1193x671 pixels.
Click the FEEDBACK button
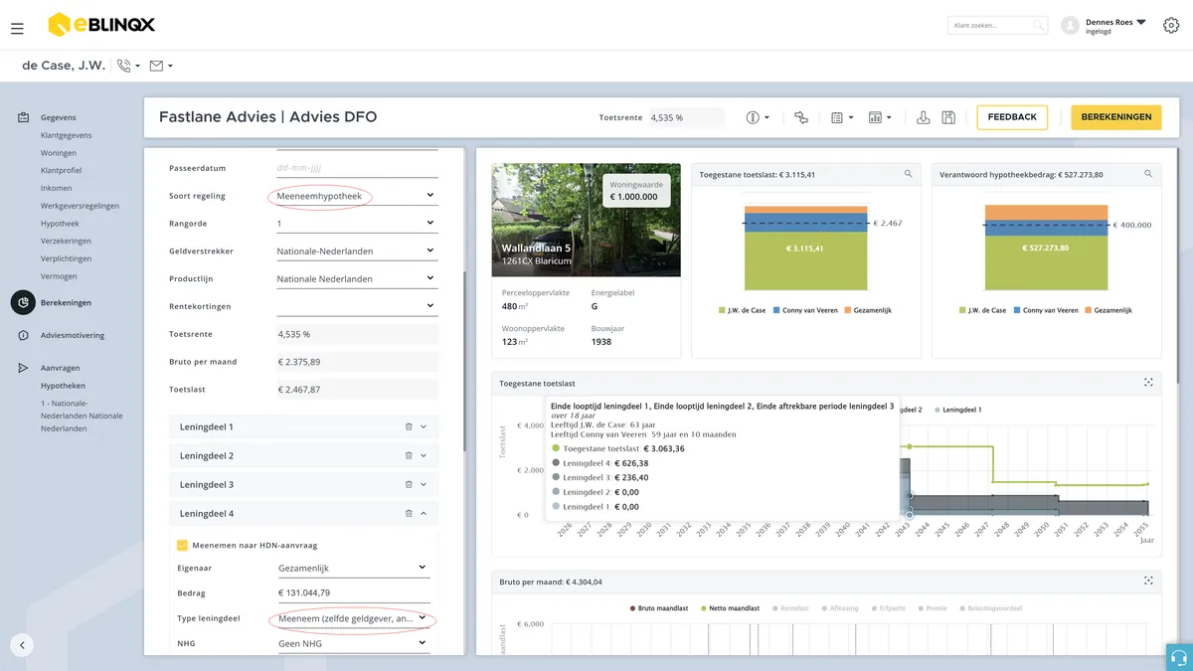coord(1012,117)
